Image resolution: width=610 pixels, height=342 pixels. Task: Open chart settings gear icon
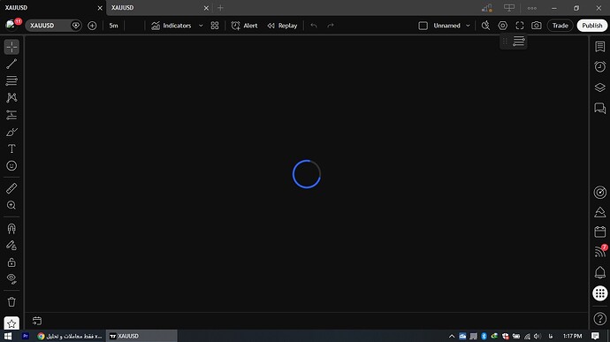[503, 26]
